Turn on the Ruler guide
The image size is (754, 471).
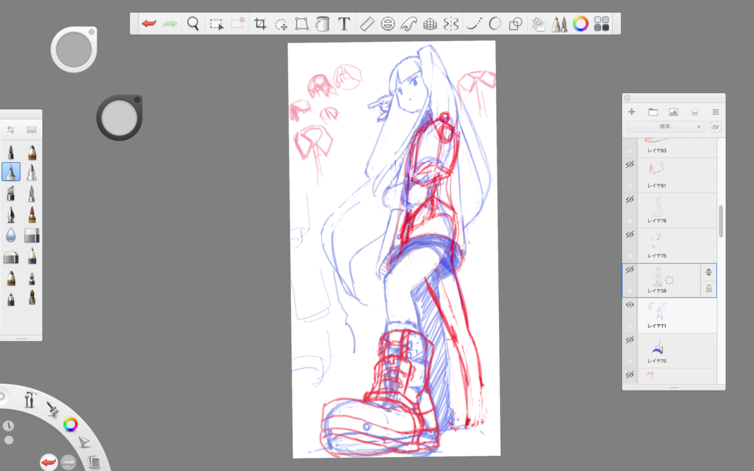click(366, 24)
